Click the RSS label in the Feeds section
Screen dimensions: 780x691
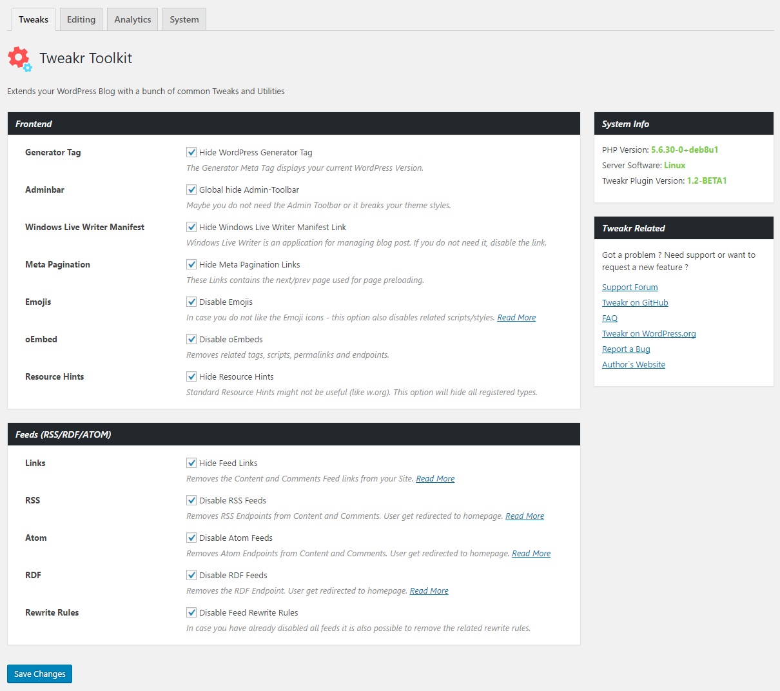[x=32, y=500]
